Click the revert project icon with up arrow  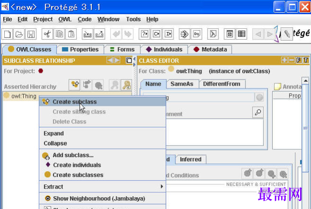click(100, 34)
